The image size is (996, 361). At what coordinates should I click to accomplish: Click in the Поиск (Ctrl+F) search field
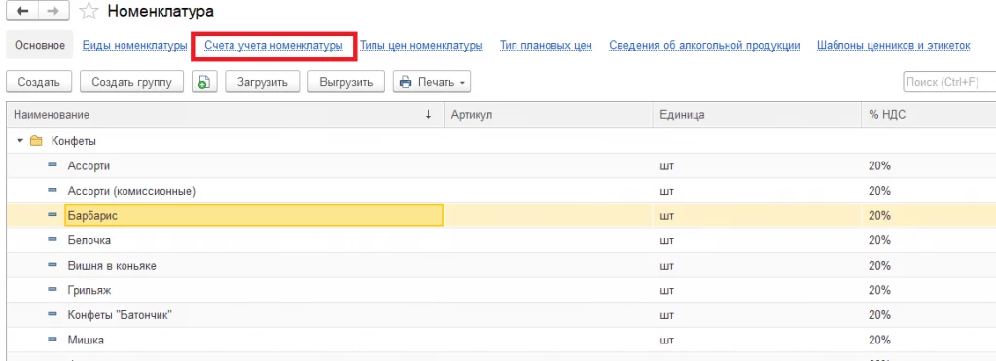click(949, 82)
